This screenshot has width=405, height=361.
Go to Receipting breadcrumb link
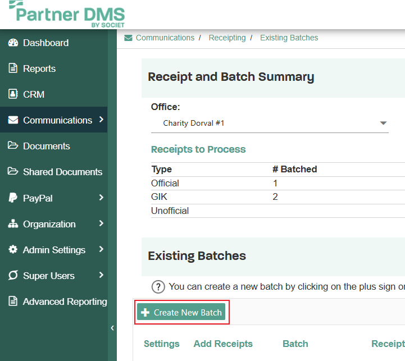(x=227, y=38)
